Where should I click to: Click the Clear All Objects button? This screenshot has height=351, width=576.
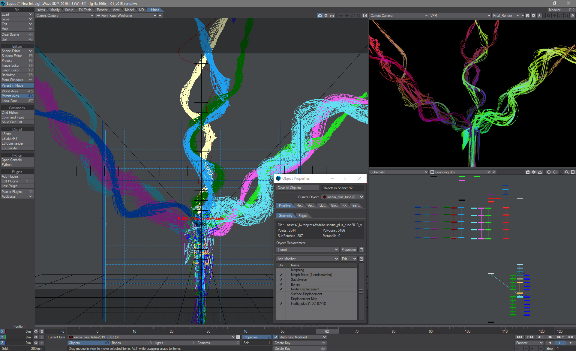coord(289,188)
